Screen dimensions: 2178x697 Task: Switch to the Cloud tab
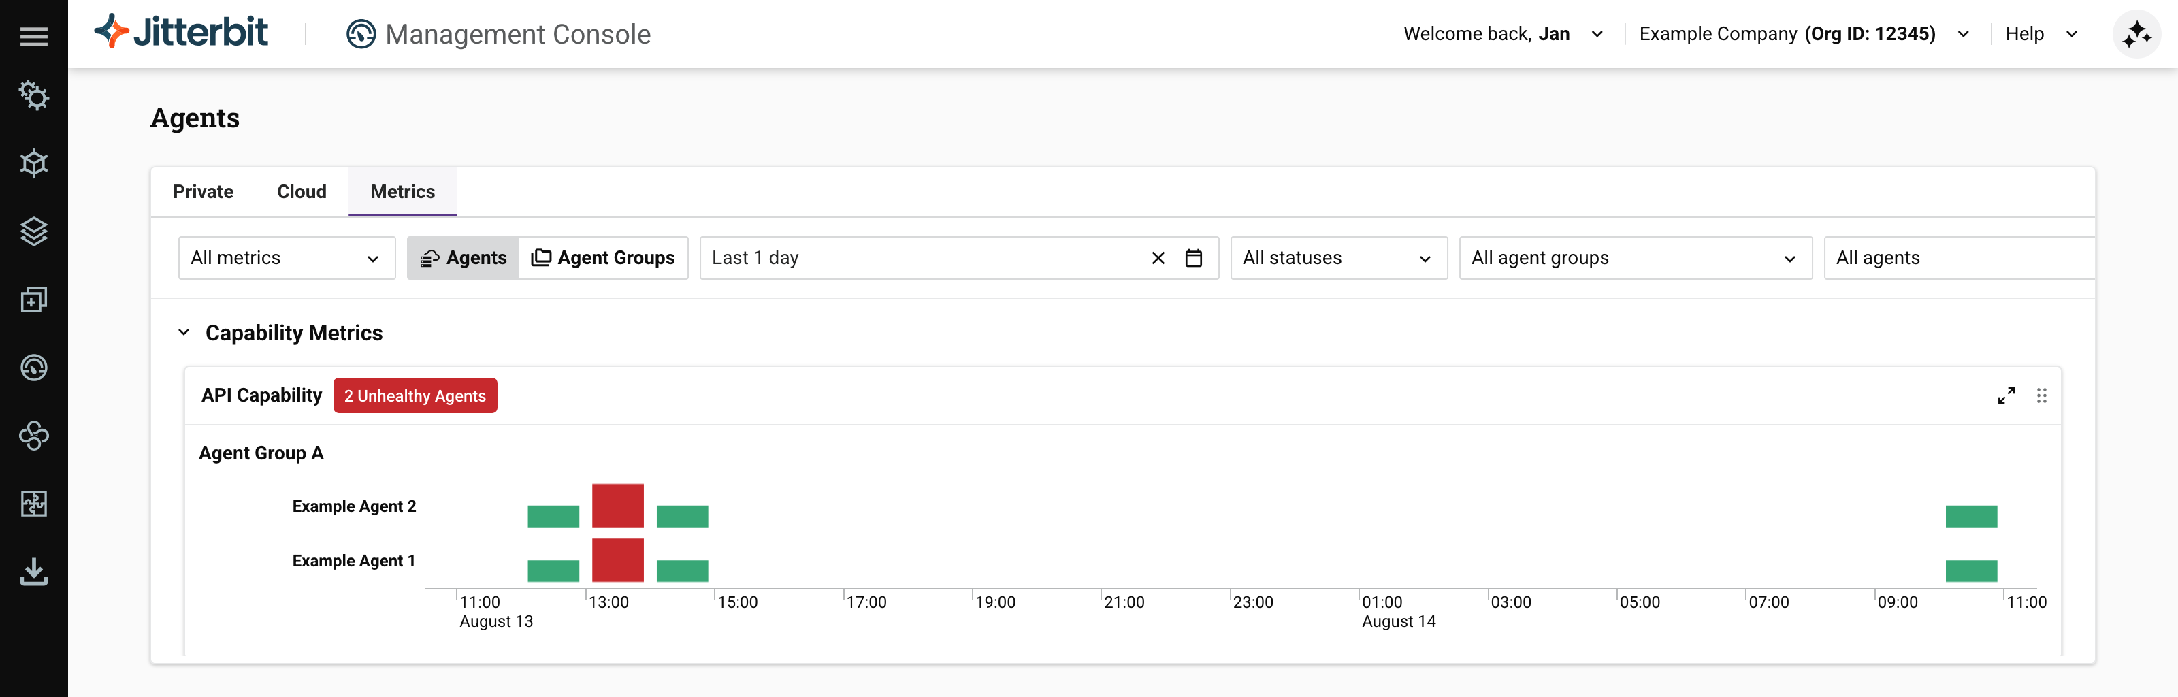point(301,192)
